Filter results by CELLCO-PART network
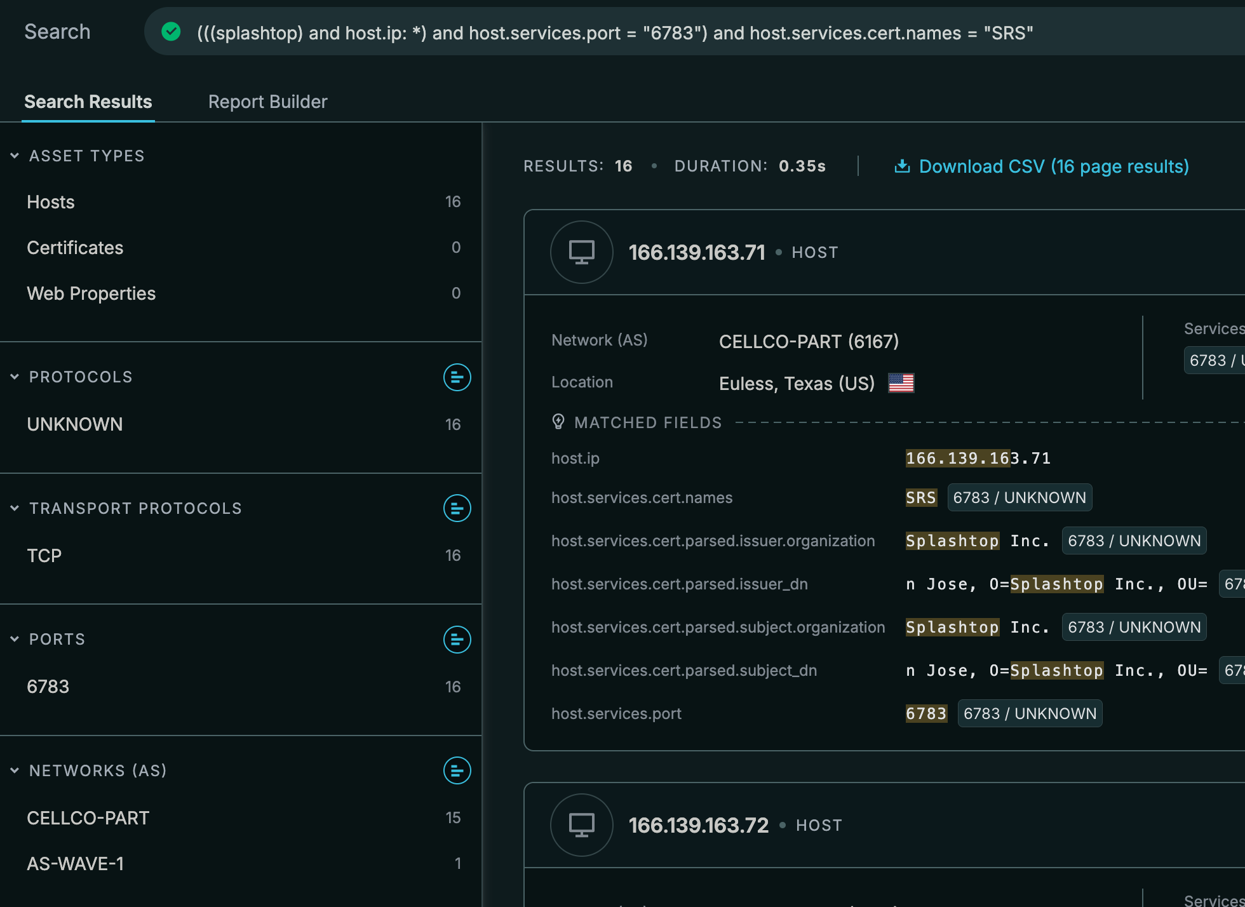 click(88, 818)
